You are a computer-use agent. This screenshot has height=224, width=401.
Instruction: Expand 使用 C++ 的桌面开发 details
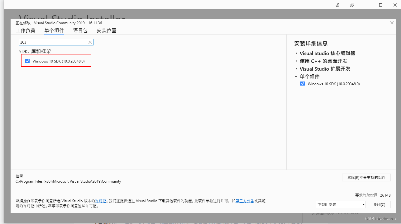(x=296, y=61)
